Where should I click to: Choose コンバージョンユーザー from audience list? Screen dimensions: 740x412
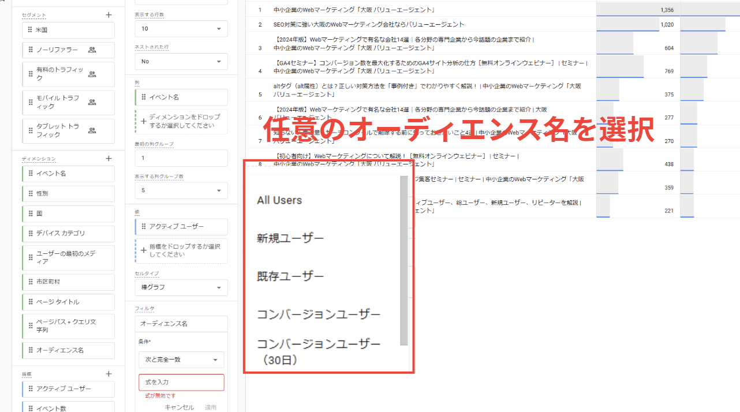point(319,314)
